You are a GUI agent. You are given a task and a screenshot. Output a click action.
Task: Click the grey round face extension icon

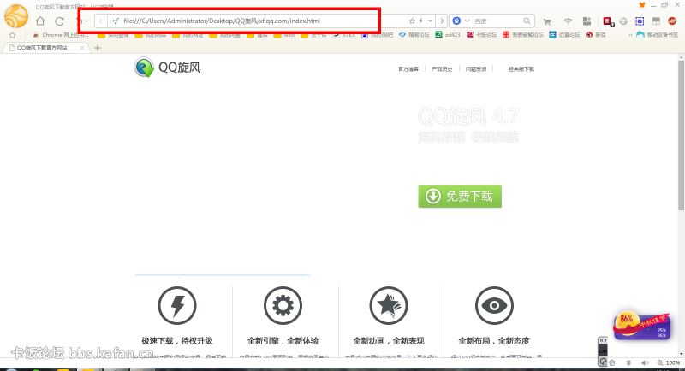(623, 21)
